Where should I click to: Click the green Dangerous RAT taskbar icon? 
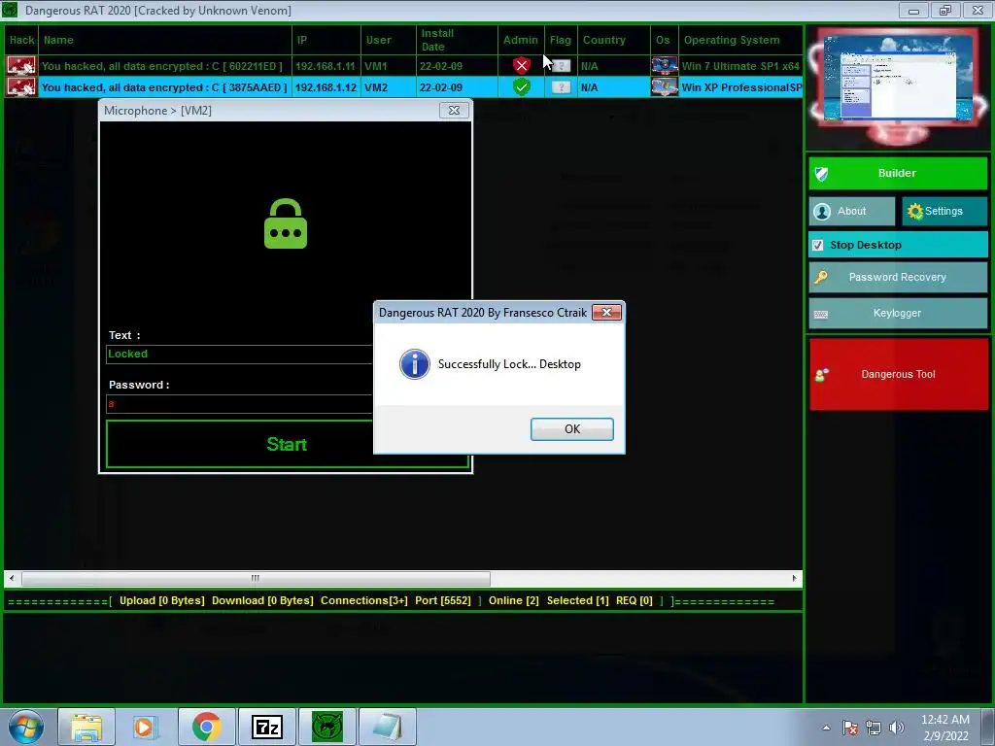click(327, 727)
